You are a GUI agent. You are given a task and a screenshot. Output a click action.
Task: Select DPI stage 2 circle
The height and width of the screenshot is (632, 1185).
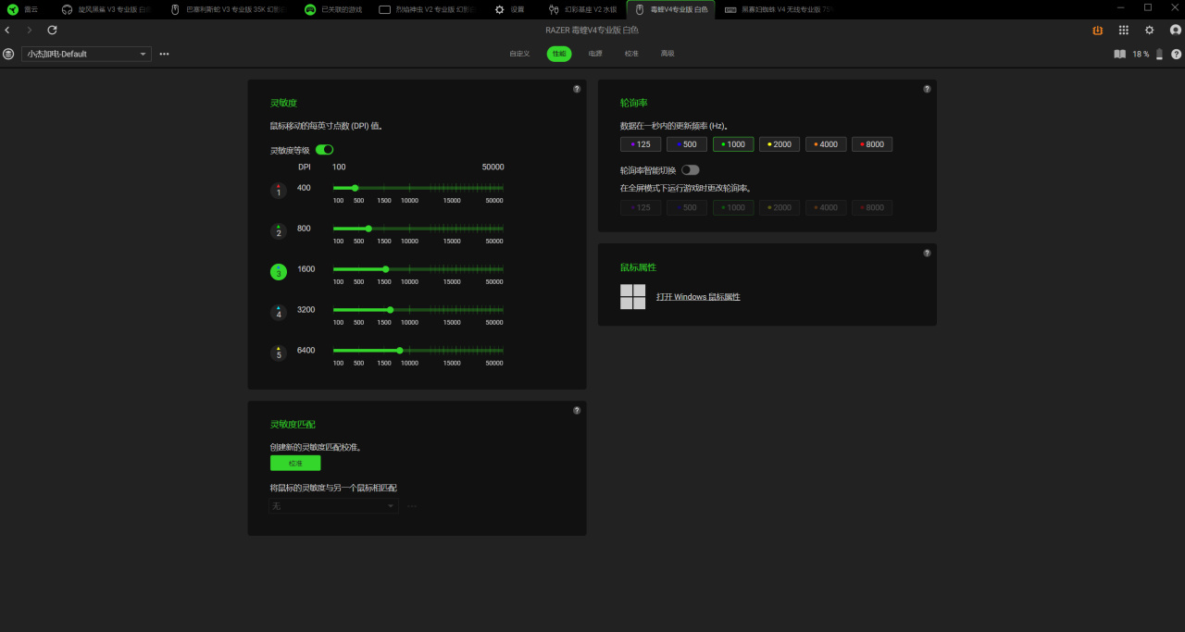[279, 231]
